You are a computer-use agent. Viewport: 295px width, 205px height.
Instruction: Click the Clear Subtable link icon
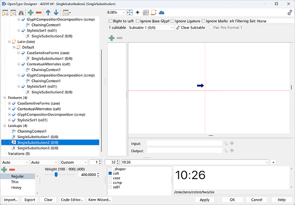(177, 28)
